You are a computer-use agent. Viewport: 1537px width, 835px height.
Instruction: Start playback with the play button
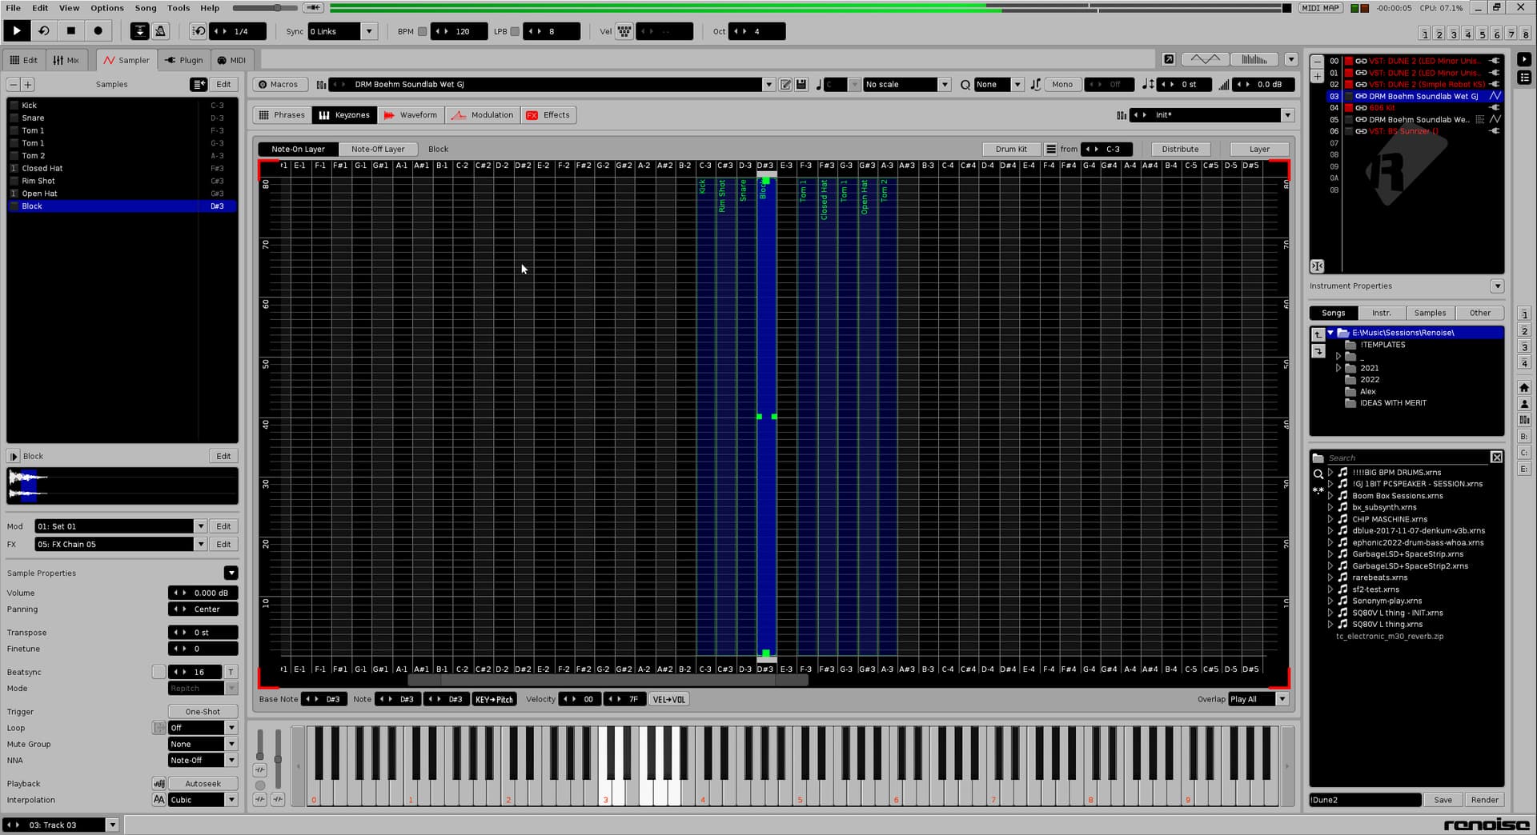coord(16,31)
